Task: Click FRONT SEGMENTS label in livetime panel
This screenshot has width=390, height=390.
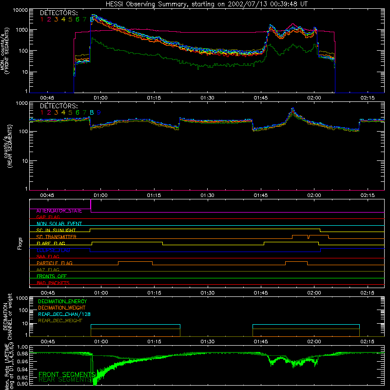Action: pyautogui.click(x=66, y=374)
